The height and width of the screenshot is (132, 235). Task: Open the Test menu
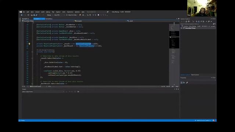coord(53,12)
